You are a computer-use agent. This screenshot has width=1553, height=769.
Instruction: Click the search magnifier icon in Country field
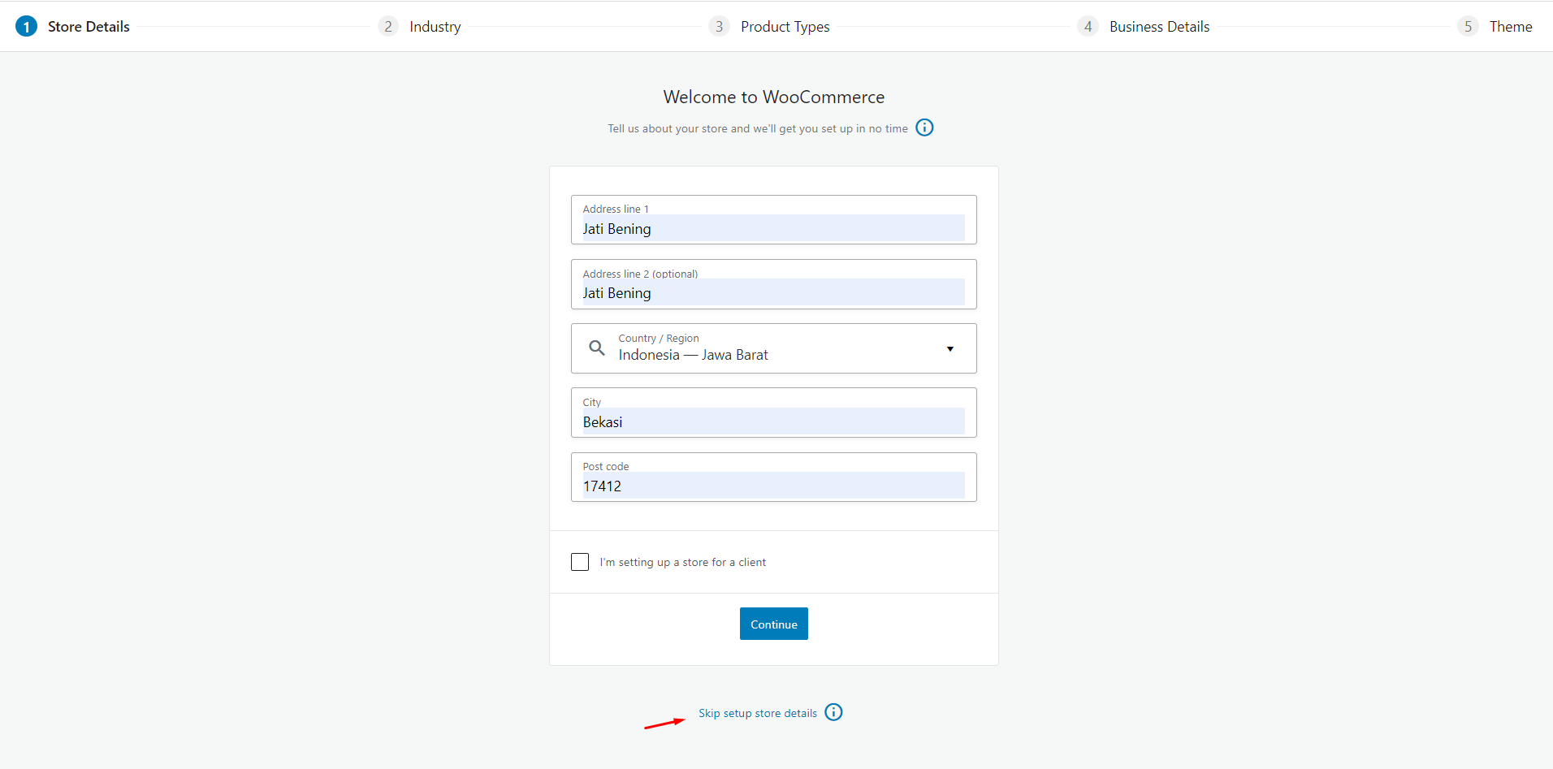click(x=597, y=348)
